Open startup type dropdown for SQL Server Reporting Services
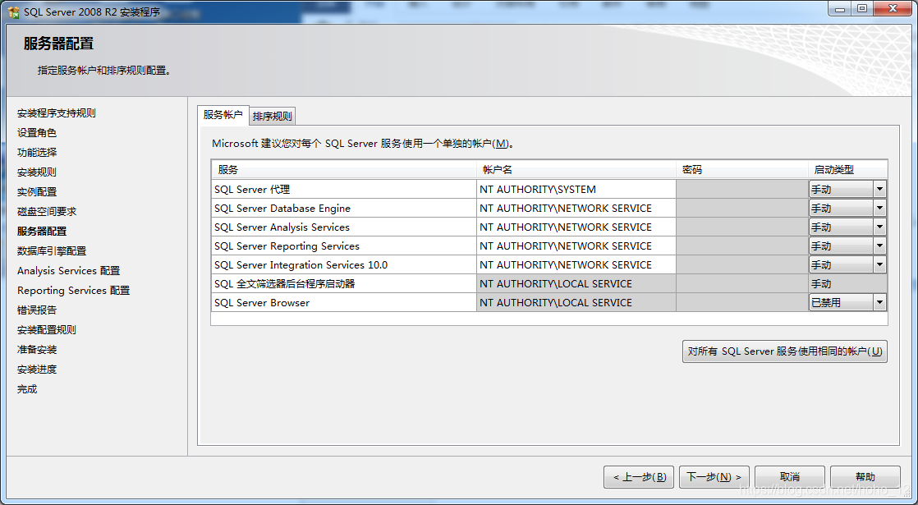The image size is (918, 505). tap(879, 246)
